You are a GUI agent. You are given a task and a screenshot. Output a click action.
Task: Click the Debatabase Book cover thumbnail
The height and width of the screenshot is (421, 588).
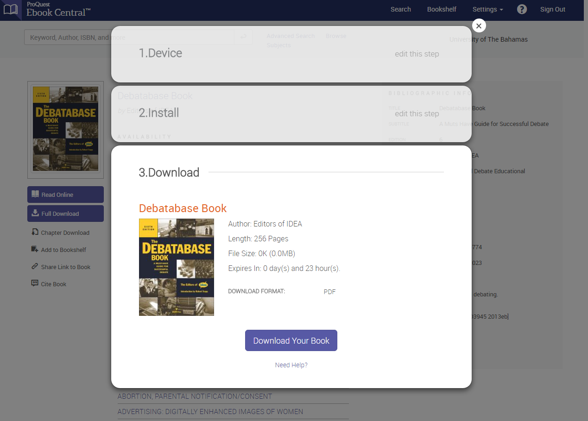tap(176, 267)
